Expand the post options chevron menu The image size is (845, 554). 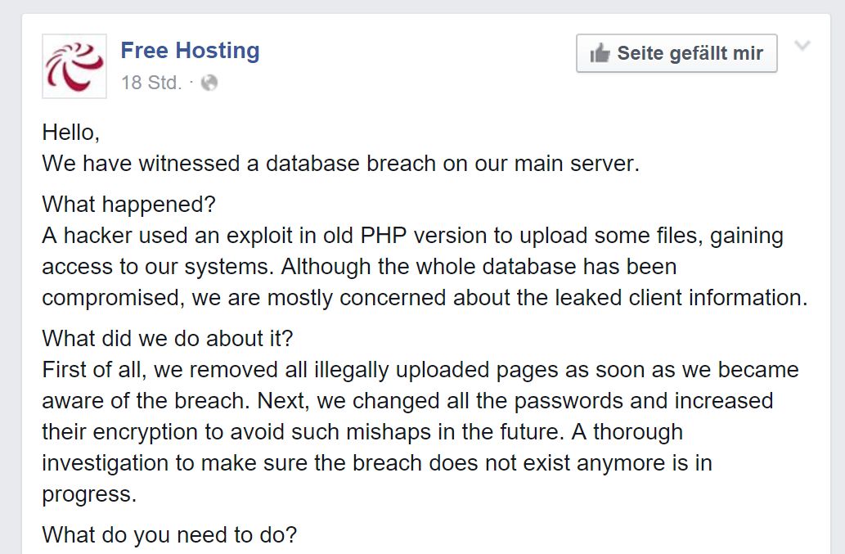click(802, 46)
